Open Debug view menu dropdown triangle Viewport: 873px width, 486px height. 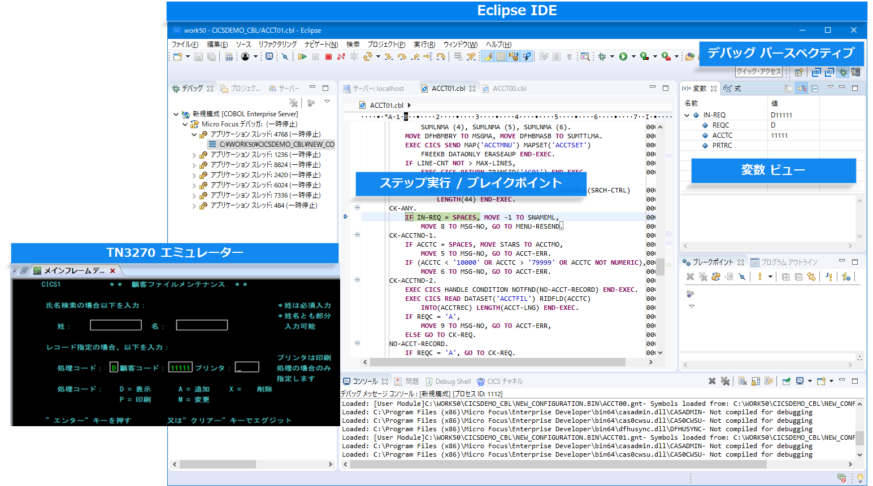pos(327,102)
